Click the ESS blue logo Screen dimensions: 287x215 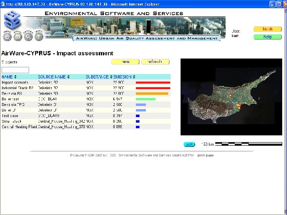point(12,20)
